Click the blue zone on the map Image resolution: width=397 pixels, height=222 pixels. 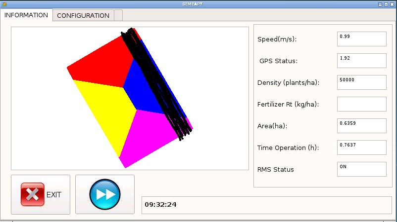click(142, 93)
